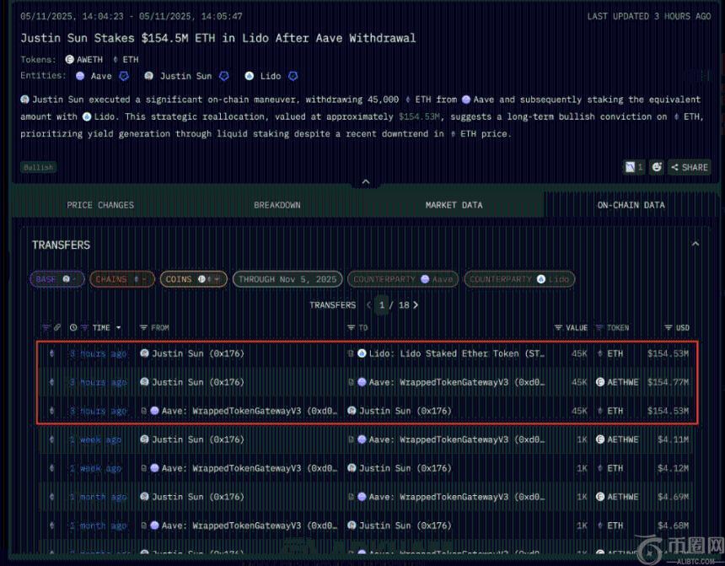Click the verified badge next to Justin Sun entity
Image resolution: width=725 pixels, height=566 pixels.
224,77
